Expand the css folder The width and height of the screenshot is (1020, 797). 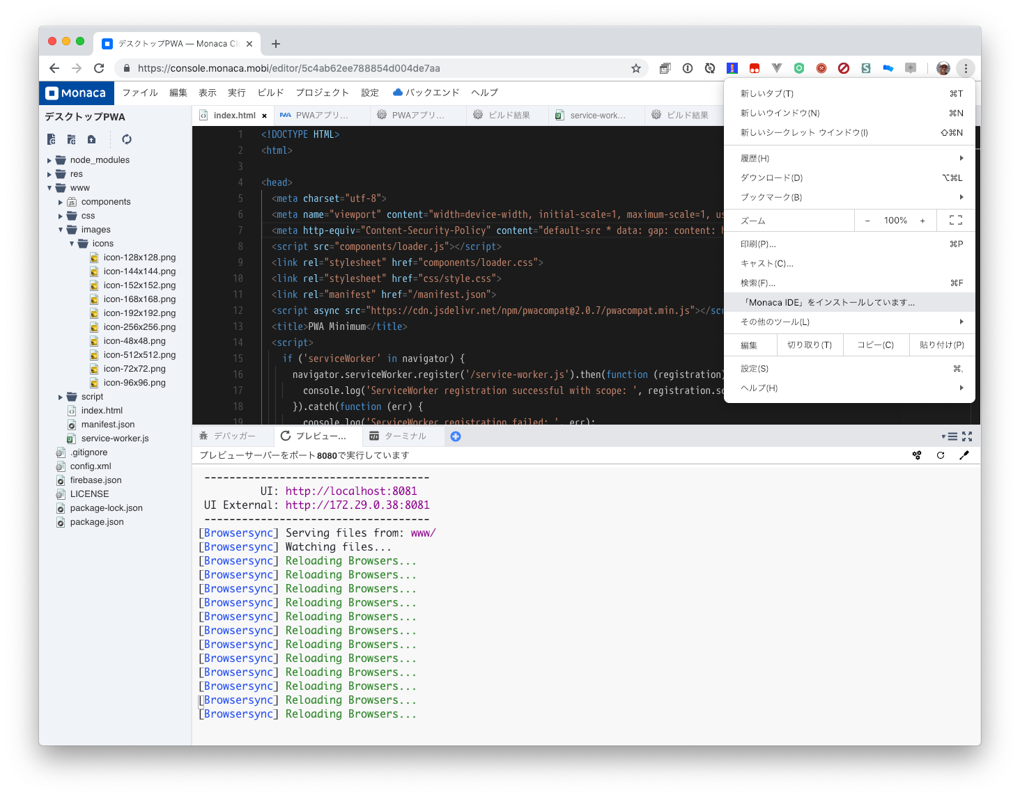61,216
